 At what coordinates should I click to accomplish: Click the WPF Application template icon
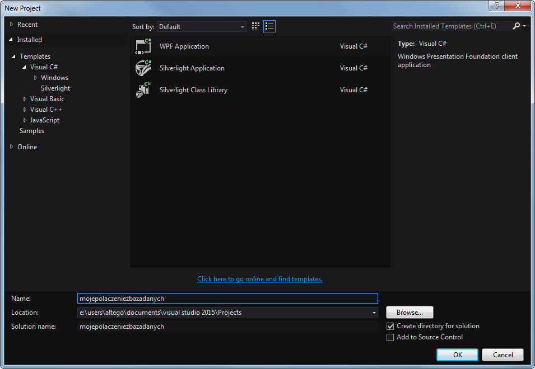(x=143, y=46)
